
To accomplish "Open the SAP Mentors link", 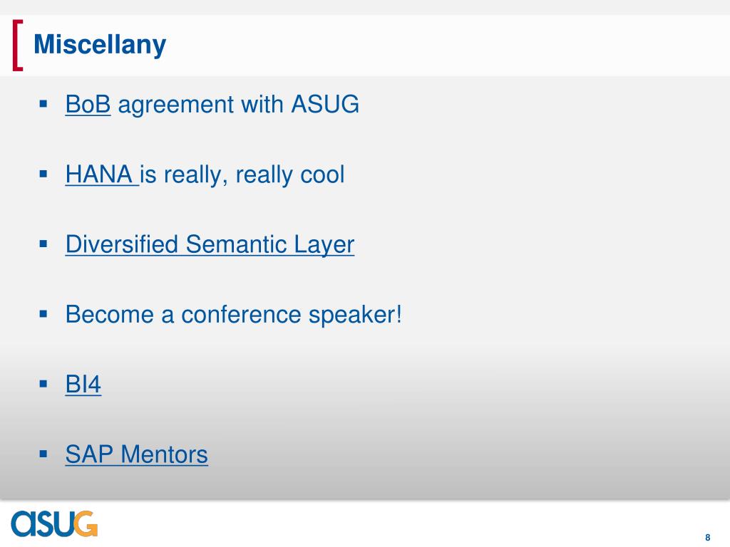I will click(x=136, y=454).
